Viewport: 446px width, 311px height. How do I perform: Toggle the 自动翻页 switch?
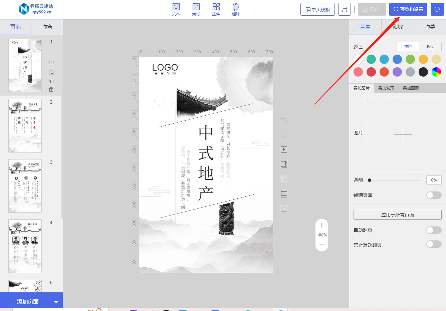point(434,230)
